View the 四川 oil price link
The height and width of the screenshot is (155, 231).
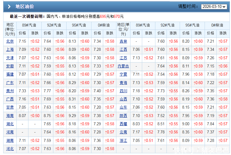[x=123, y=91]
